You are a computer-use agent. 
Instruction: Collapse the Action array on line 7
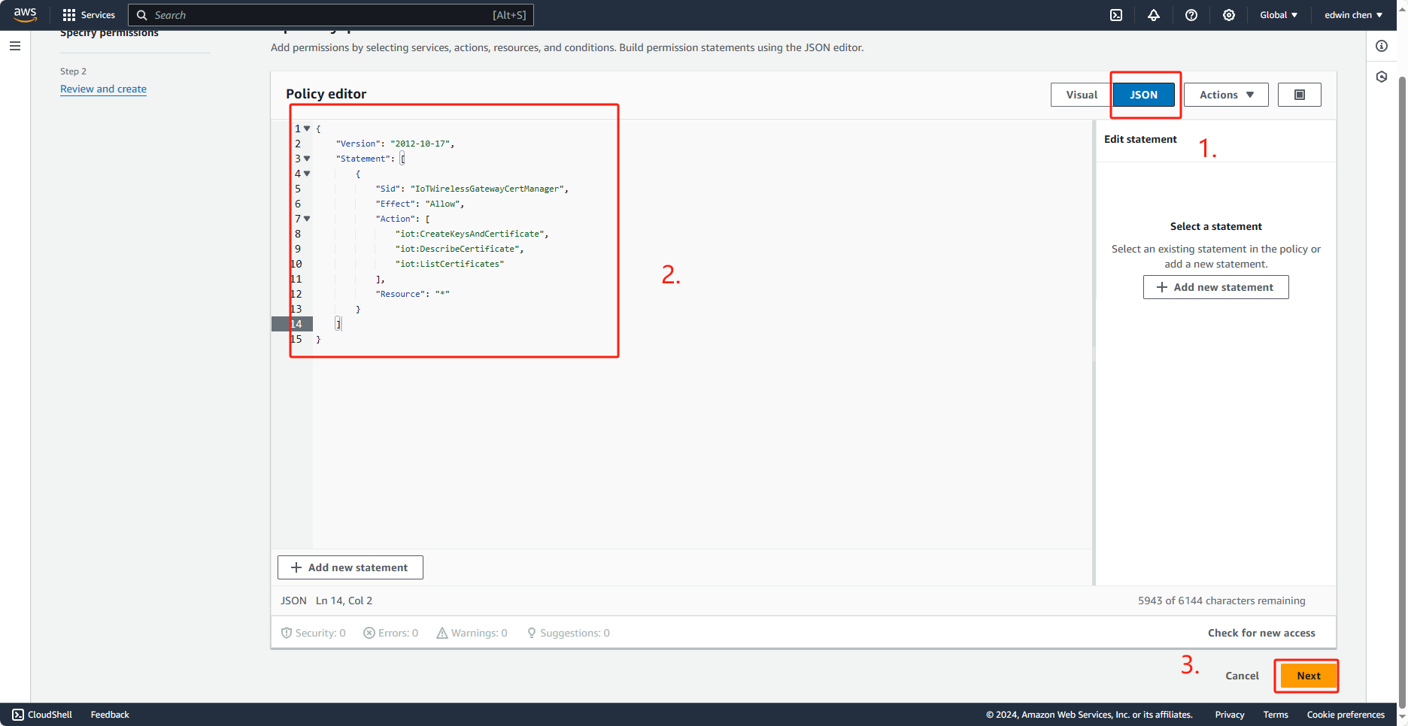[307, 219]
